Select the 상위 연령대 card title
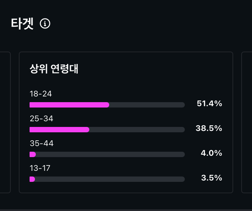 (54, 69)
